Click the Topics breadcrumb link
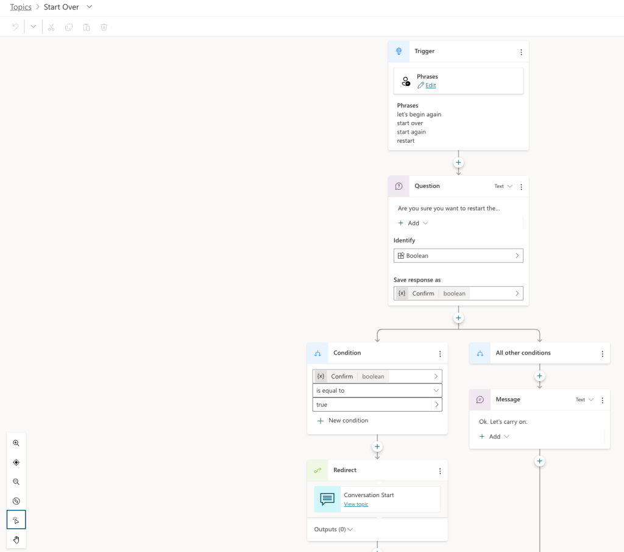 tap(21, 7)
